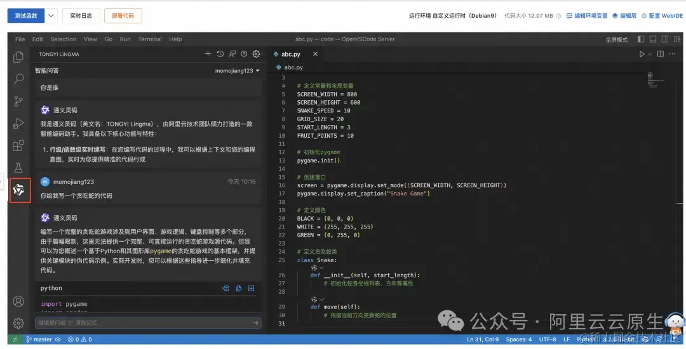Screen dimensions: 686x349
Task: Open the Testing flask view
Action: [18, 168]
